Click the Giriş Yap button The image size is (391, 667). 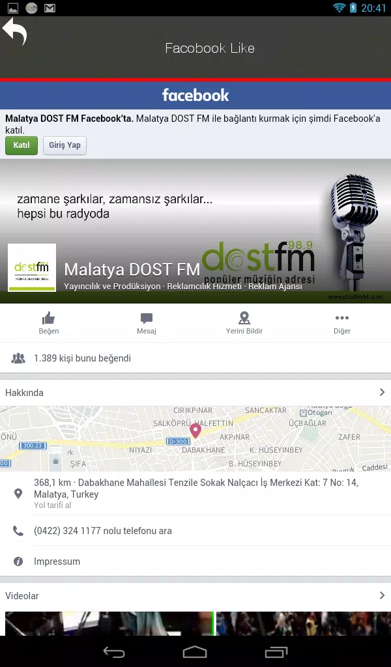(65, 145)
